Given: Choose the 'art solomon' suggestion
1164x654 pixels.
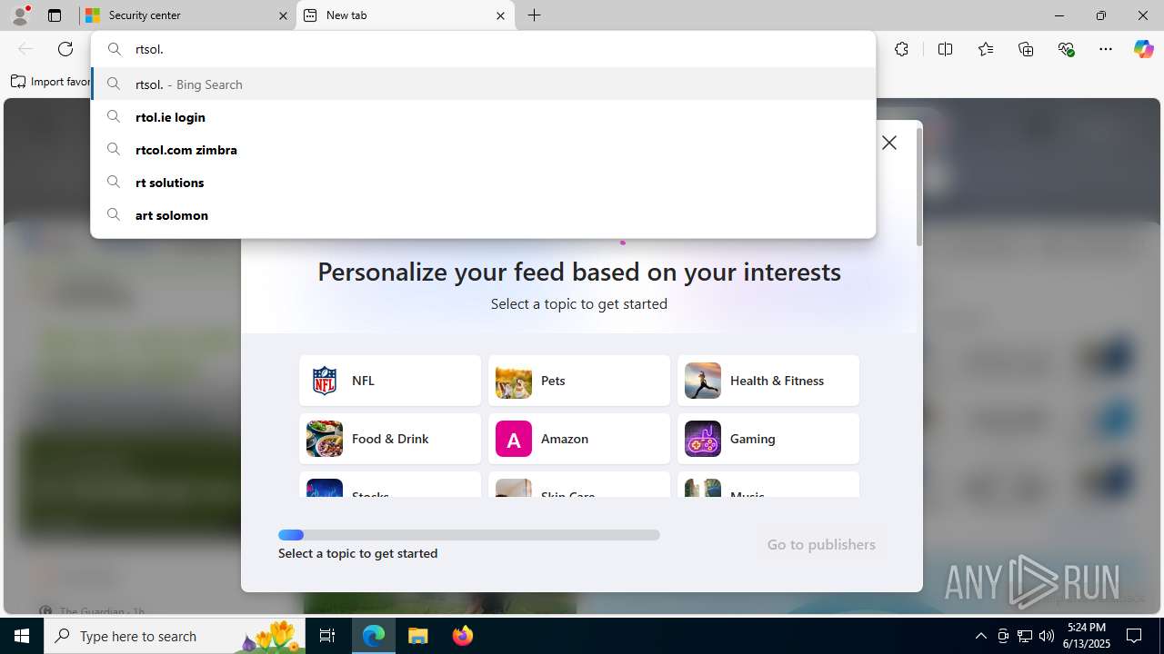Looking at the screenshot, I should point(483,215).
